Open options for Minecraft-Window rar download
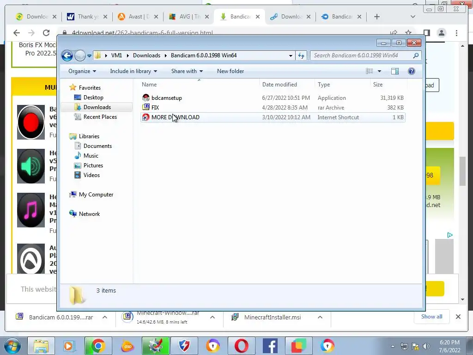This screenshot has width=473, height=355. point(212,317)
